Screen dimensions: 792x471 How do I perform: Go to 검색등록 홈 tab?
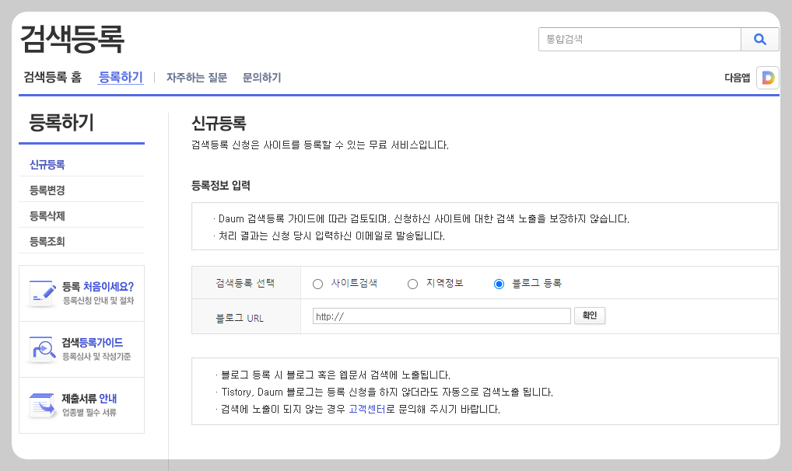(53, 77)
